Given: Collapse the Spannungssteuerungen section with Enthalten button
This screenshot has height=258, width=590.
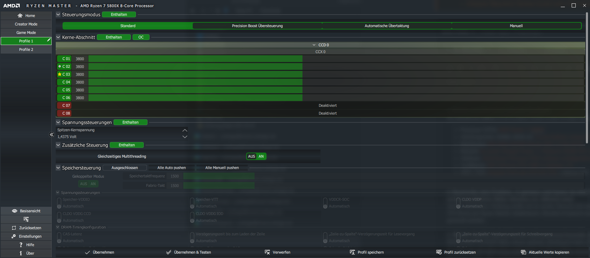Looking at the screenshot, I should coord(58,122).
